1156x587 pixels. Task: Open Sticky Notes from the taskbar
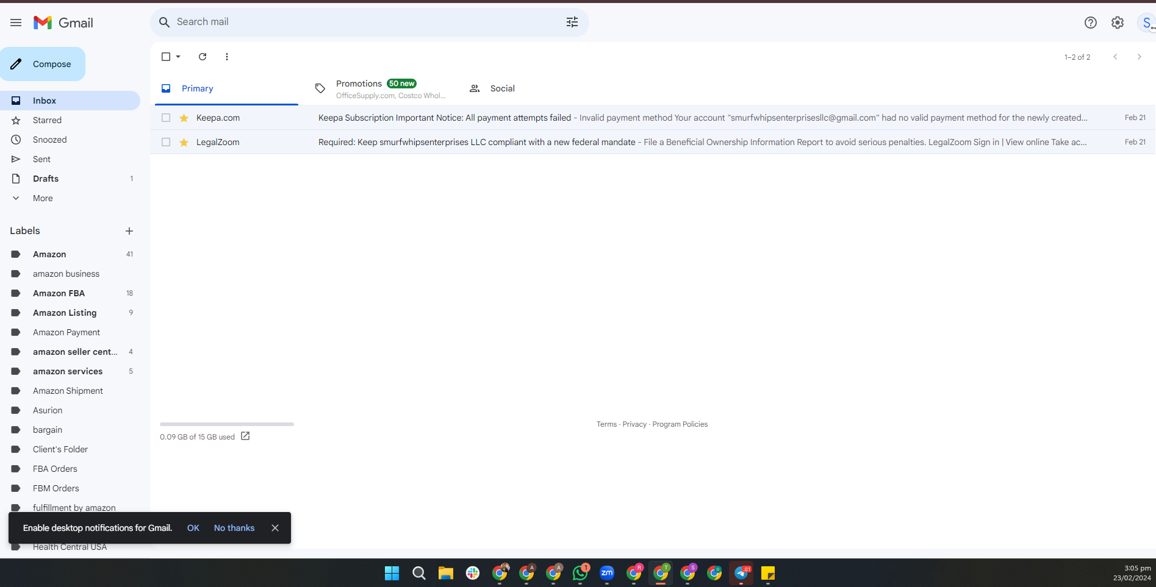[768, 573]
